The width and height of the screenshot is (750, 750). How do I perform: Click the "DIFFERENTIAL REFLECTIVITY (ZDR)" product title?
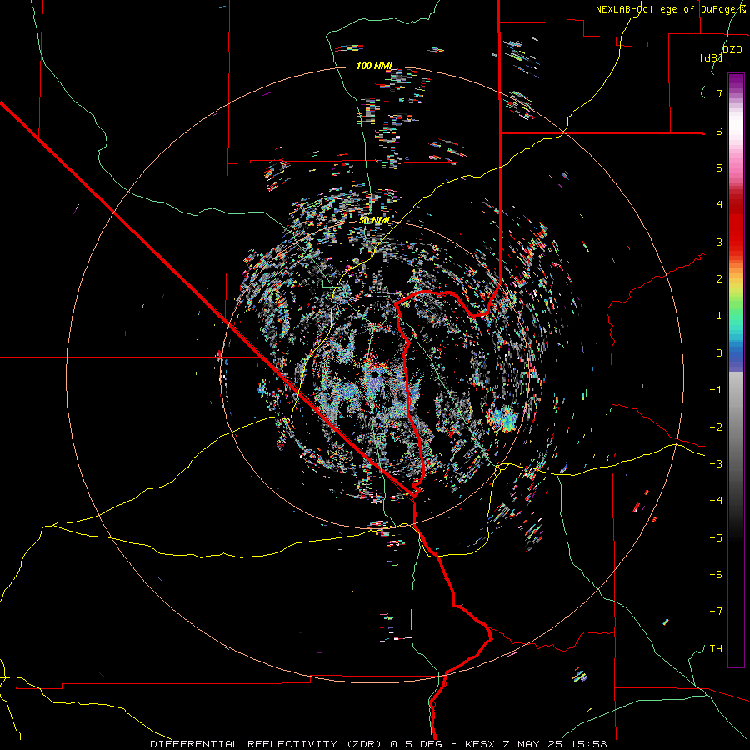tap(267, 744)
